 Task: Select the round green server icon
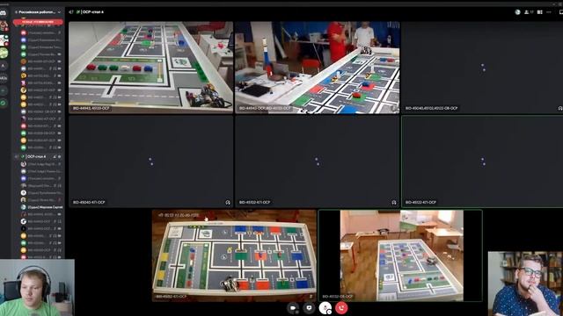[x=4, y=53]
